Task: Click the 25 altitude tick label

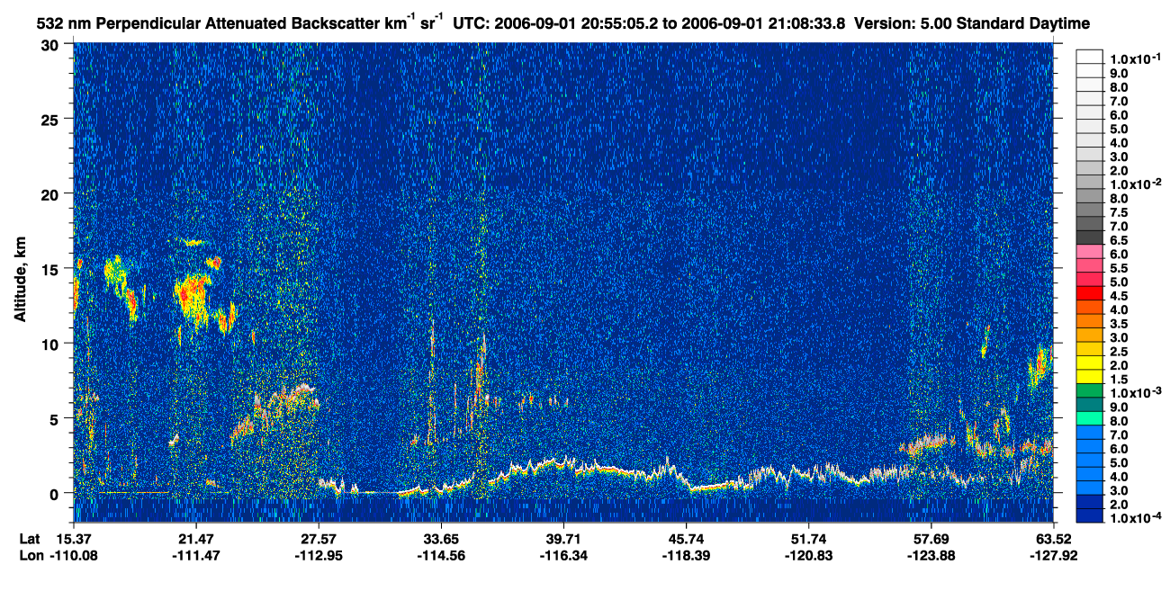Action: [50, 119]
